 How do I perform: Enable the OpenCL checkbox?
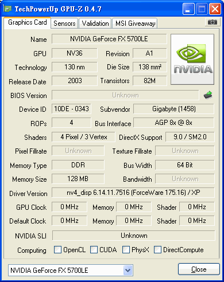[x=57, y=250]
